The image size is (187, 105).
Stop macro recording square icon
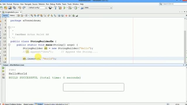70,15
